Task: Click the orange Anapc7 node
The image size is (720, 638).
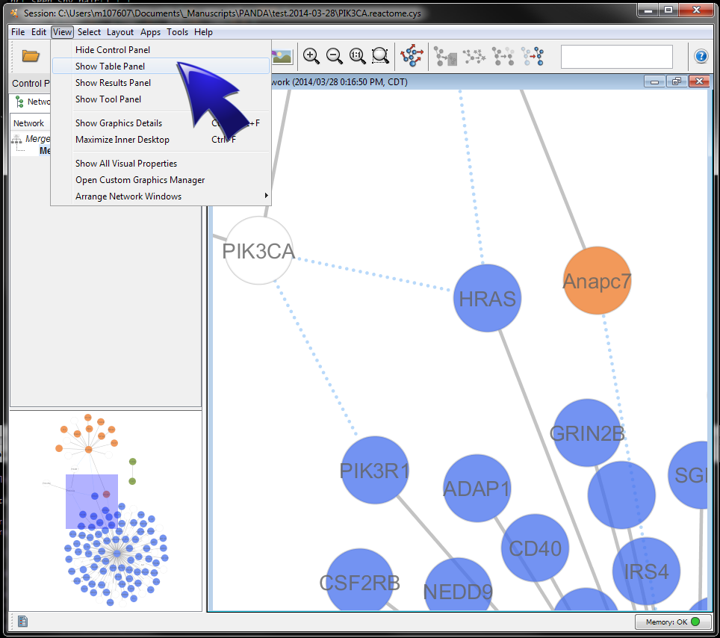Action: click(x=597, y=281)
